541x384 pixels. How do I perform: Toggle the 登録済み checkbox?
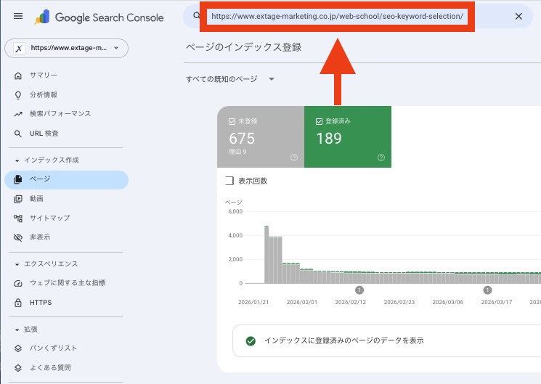[319, 121]
